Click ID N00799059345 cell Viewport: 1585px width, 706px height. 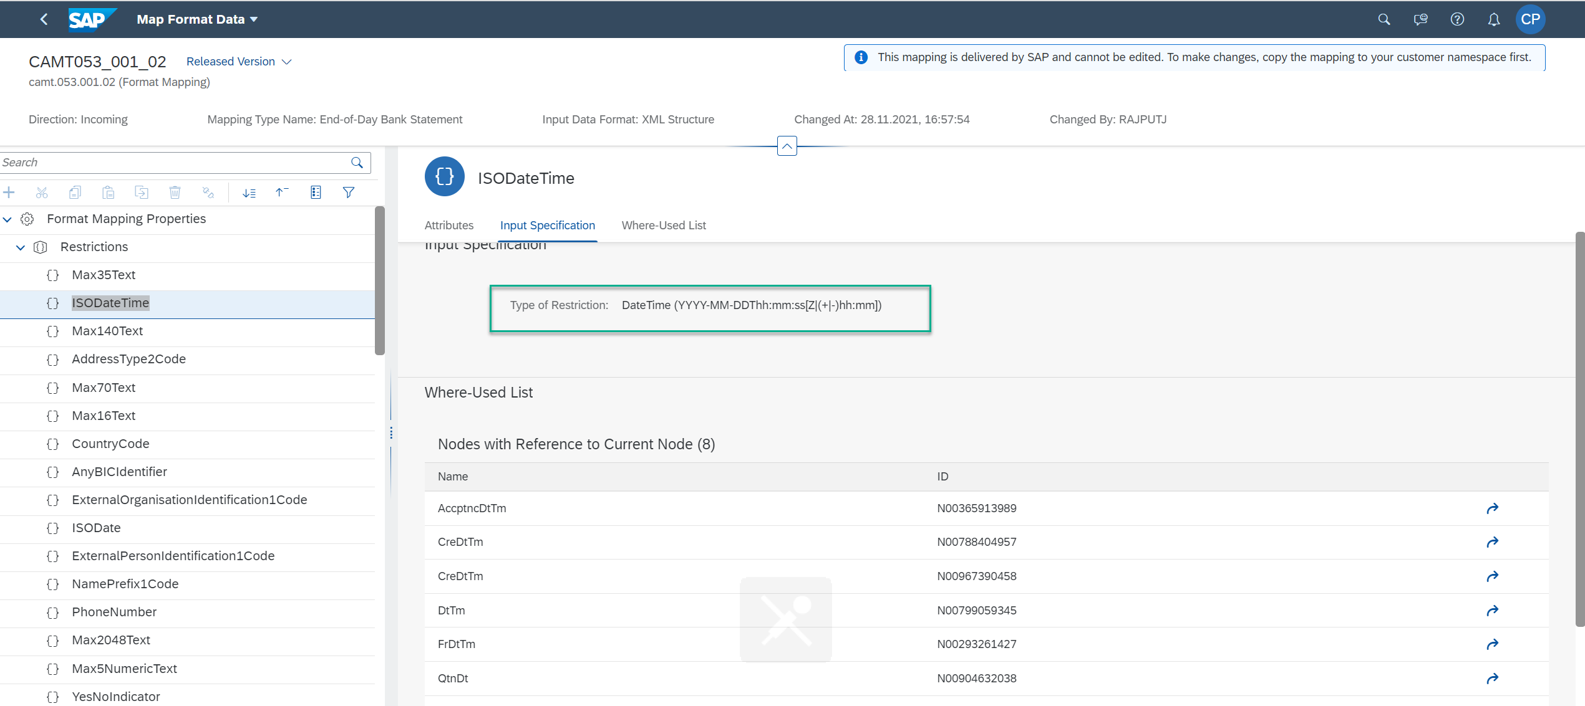tap(976, 611)
